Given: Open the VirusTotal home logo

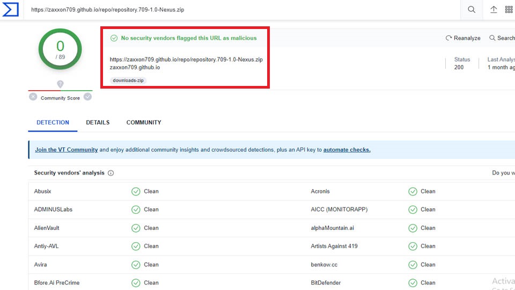Looking at the screenshot, I should click(11, 9).
